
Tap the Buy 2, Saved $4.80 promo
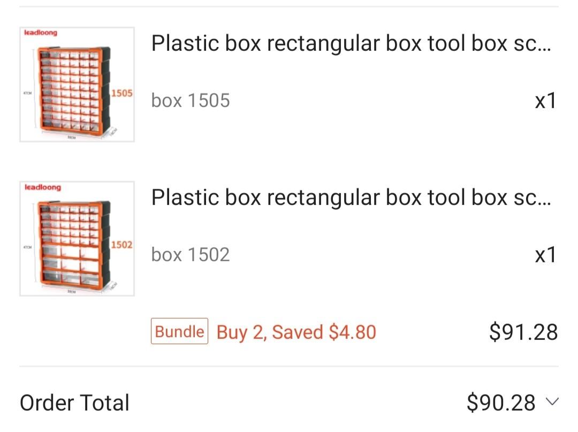[x=296, y=332]
